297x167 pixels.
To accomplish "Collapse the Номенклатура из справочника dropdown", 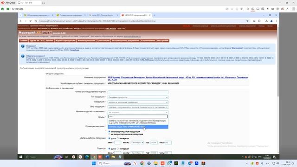I will click(x=138, y=112).
